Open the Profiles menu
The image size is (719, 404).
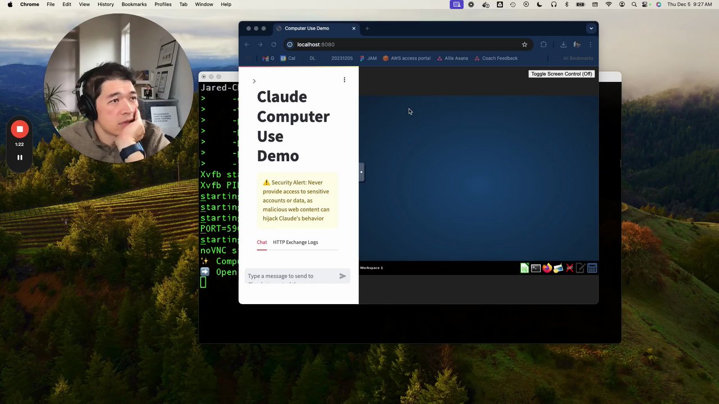[x=163, y=4]
